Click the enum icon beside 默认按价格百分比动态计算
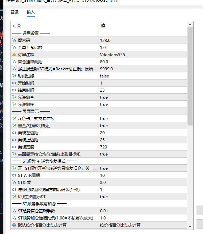This screenshot has width=203, height=234. point(14,225)
